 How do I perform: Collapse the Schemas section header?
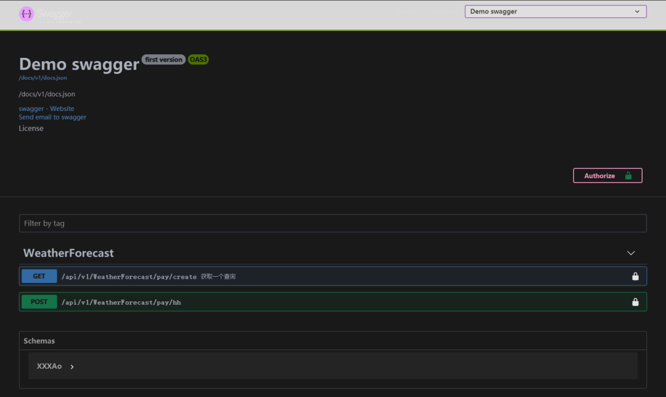click(x=332, y=341)
